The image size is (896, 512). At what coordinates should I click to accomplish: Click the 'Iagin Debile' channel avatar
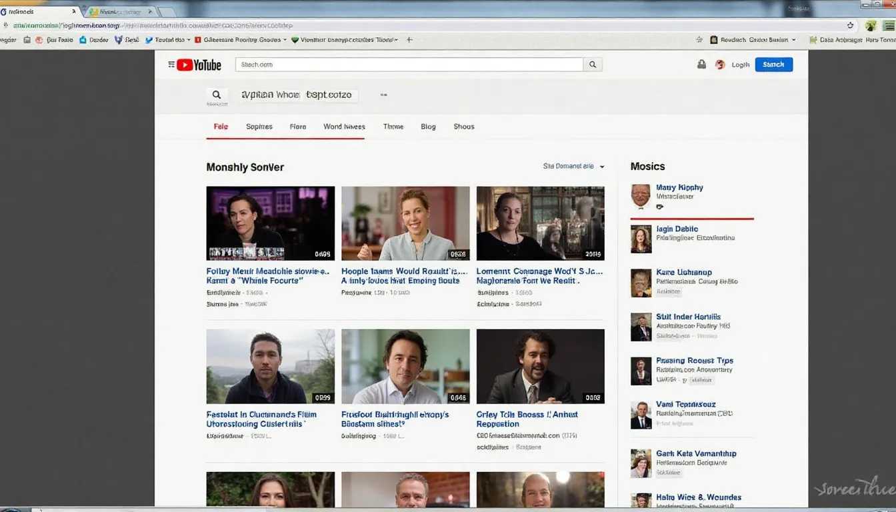(641, 239)
